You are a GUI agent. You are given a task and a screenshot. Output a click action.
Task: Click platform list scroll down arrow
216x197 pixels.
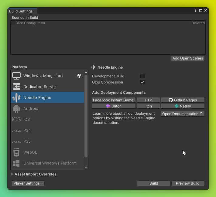tap(86, 167)
